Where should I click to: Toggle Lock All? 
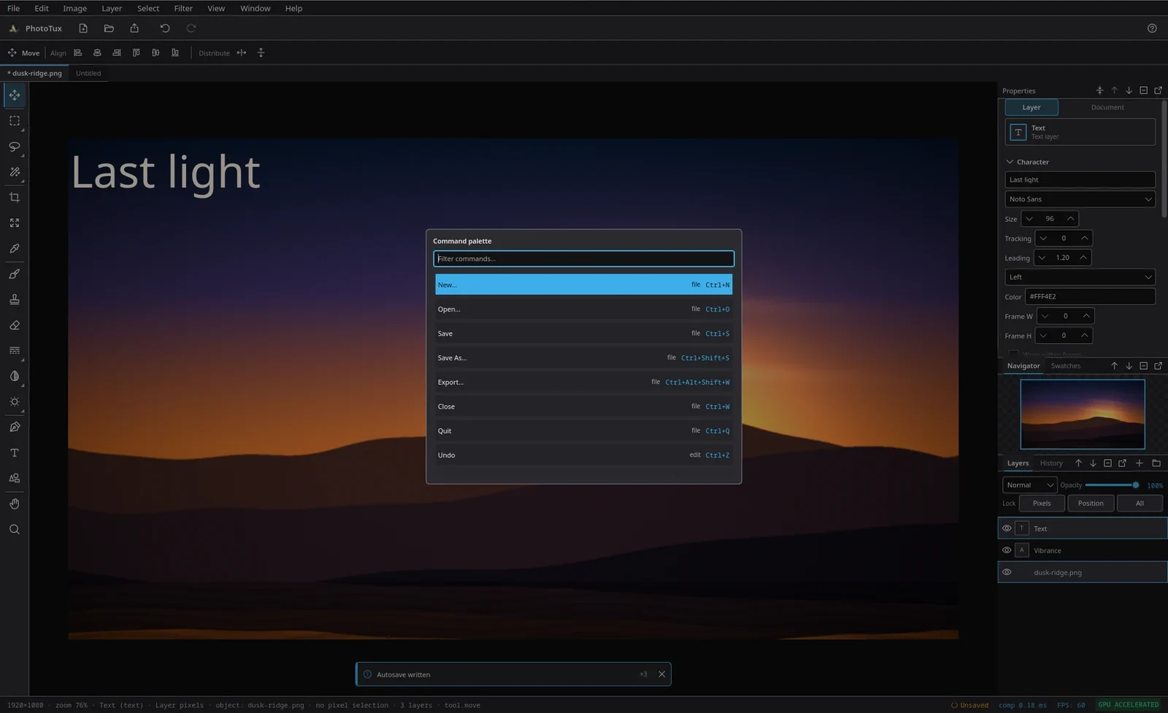coord(1140,503)
